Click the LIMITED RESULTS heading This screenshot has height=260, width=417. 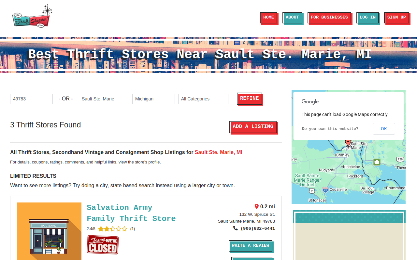(x=33, y=176)
